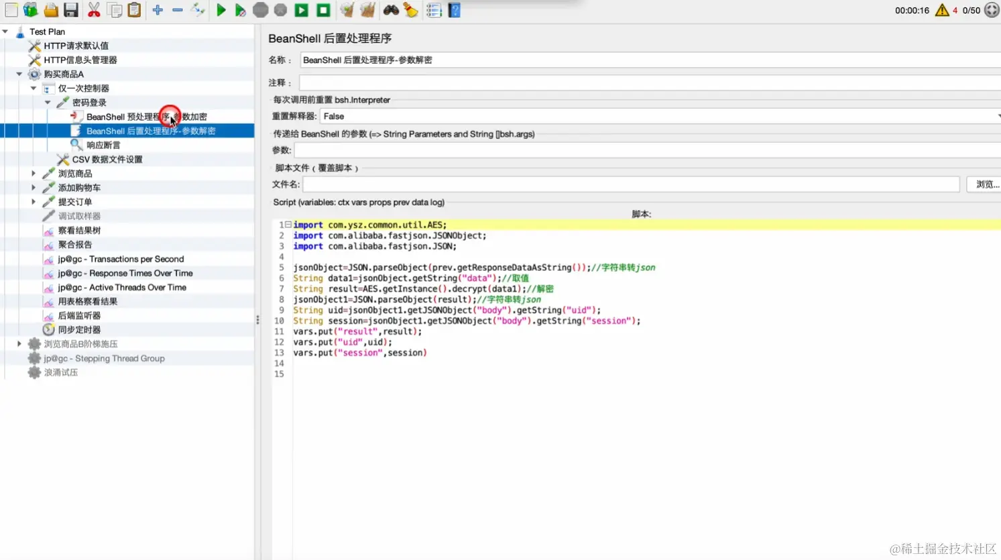The width and height of the screenshot is (1001, 560).
Task: Start the test with green play icon
Action: (221, 10)
